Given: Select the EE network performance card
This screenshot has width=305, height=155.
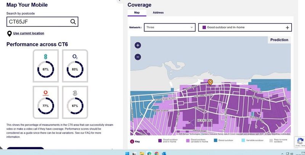Looking at the screenshot, I should [x=45, y=66].
